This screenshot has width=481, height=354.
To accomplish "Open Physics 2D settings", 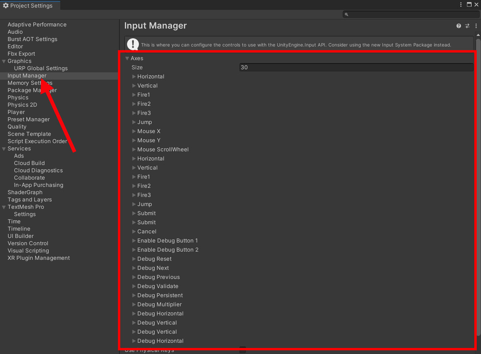I will click(x=22, y=105).
